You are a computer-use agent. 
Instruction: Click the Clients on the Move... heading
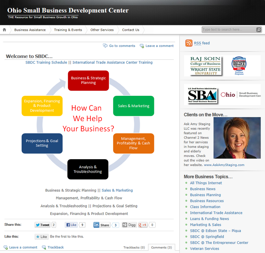coord(206,115)
